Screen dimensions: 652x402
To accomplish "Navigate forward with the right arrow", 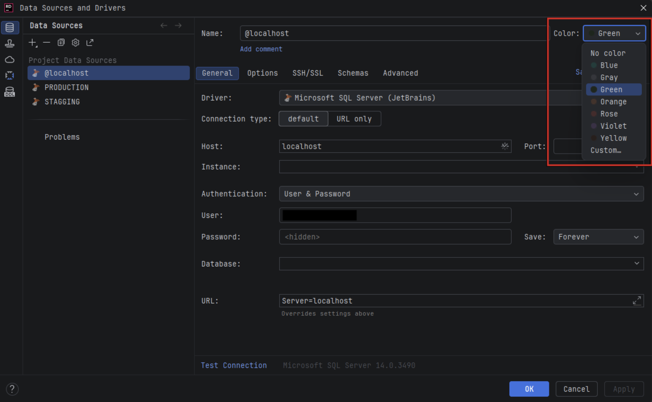I will tap(178, 25).
